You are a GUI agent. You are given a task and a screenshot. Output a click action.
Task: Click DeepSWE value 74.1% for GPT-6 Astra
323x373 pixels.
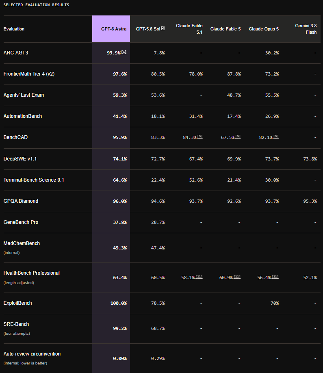pos(120,159)
